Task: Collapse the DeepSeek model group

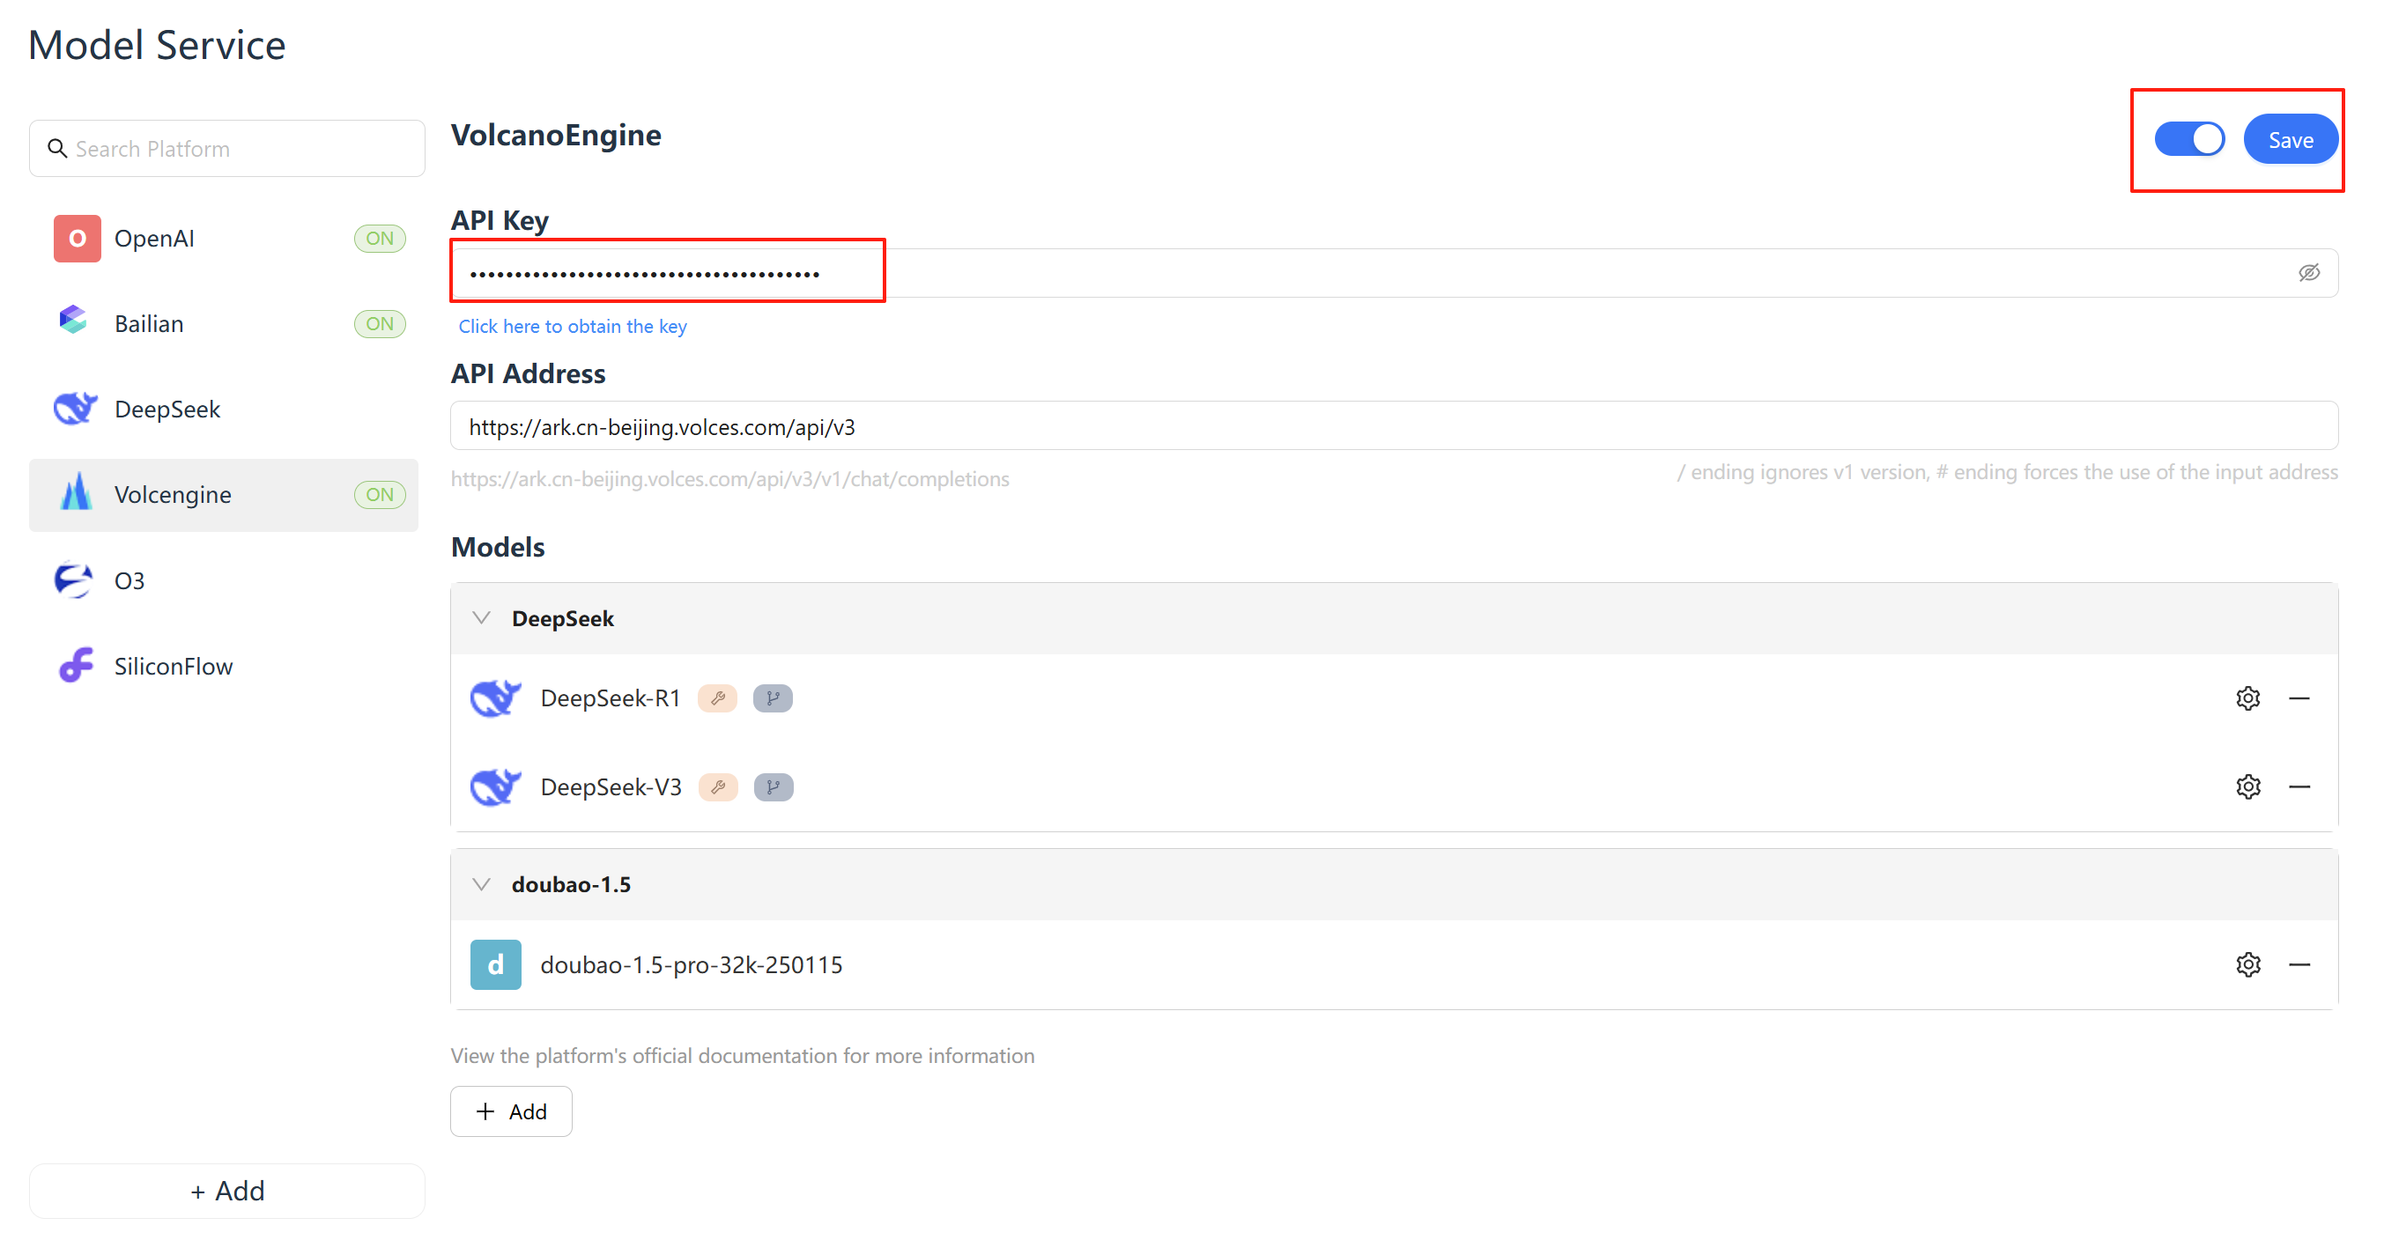Action: pyautogui.click(x=481, y=617)
